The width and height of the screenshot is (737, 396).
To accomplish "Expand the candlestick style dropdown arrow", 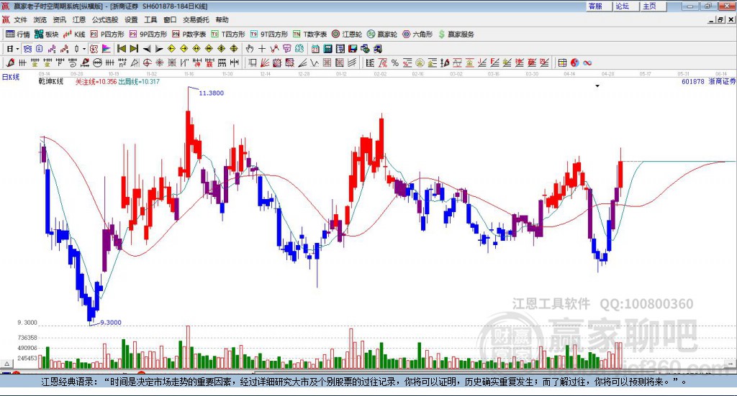I will (x=84, y=49).
